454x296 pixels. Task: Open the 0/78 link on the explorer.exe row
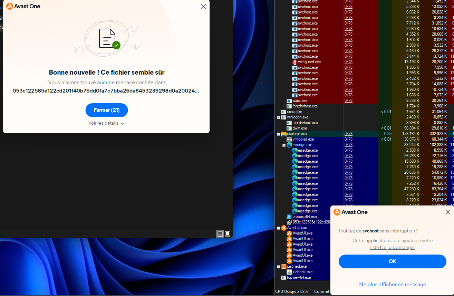pyautogui.click(x=348, y=134)
